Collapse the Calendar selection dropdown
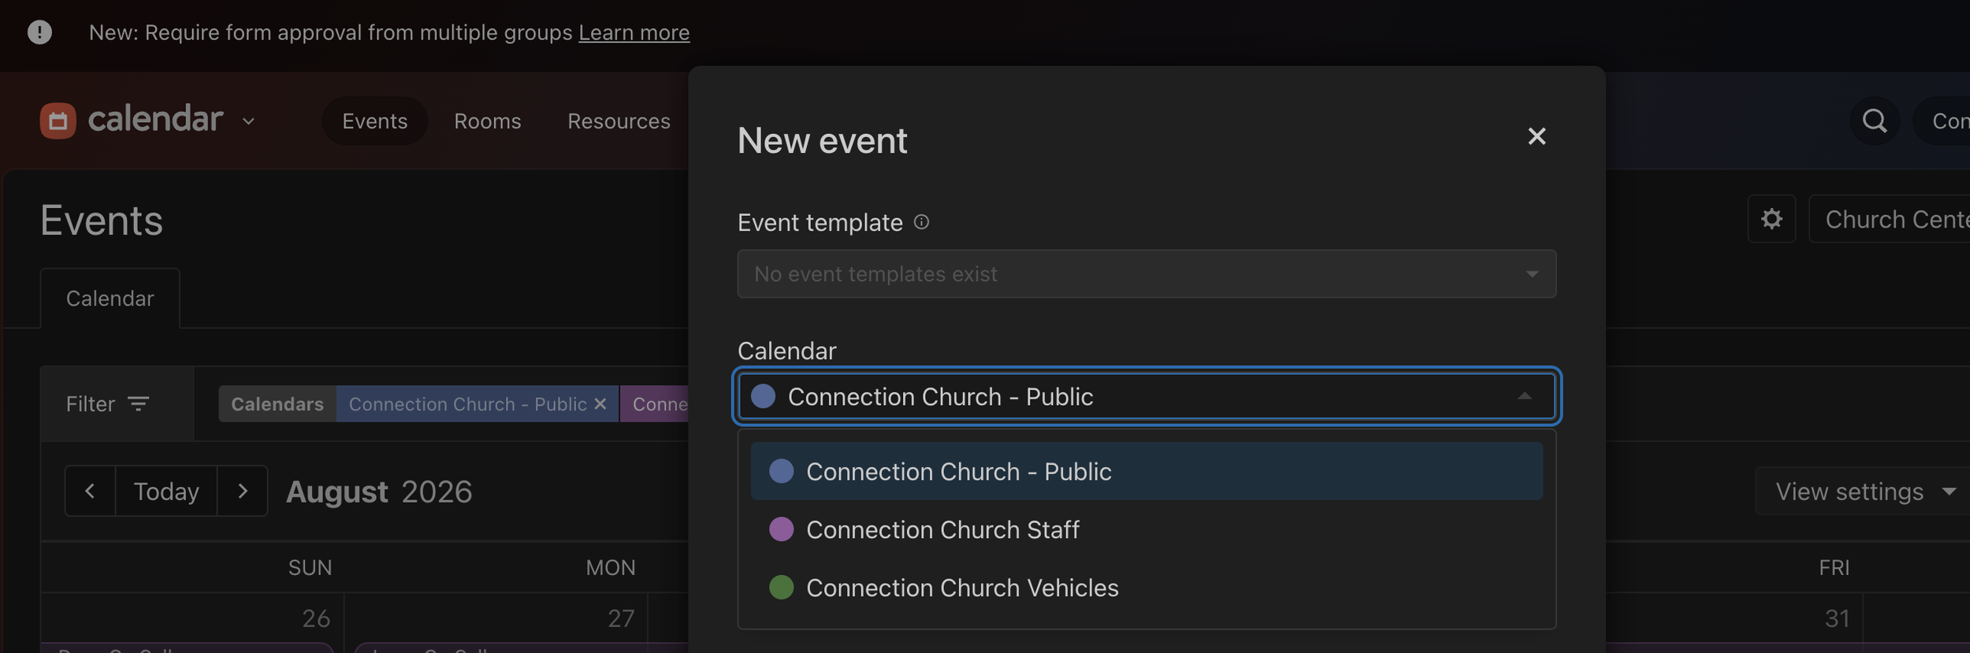Screen dimensions: 1970x653 click(1525, 396)
